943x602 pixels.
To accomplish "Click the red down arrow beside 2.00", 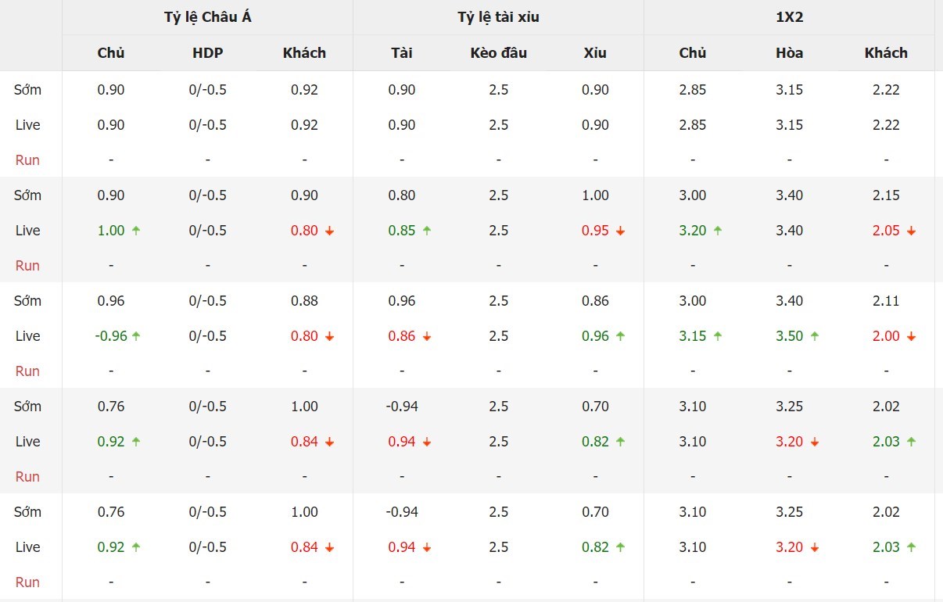I will tap(911, 336).
